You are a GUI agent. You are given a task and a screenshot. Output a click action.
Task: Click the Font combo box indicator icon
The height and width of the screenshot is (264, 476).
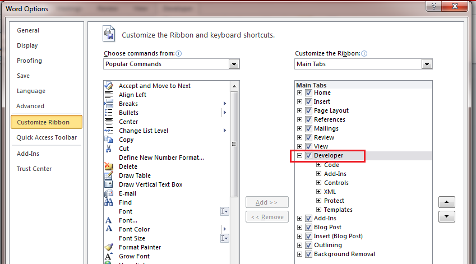point(224,211)
